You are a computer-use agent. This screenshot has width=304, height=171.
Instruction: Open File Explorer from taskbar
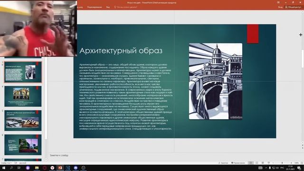tap(37, 168)
